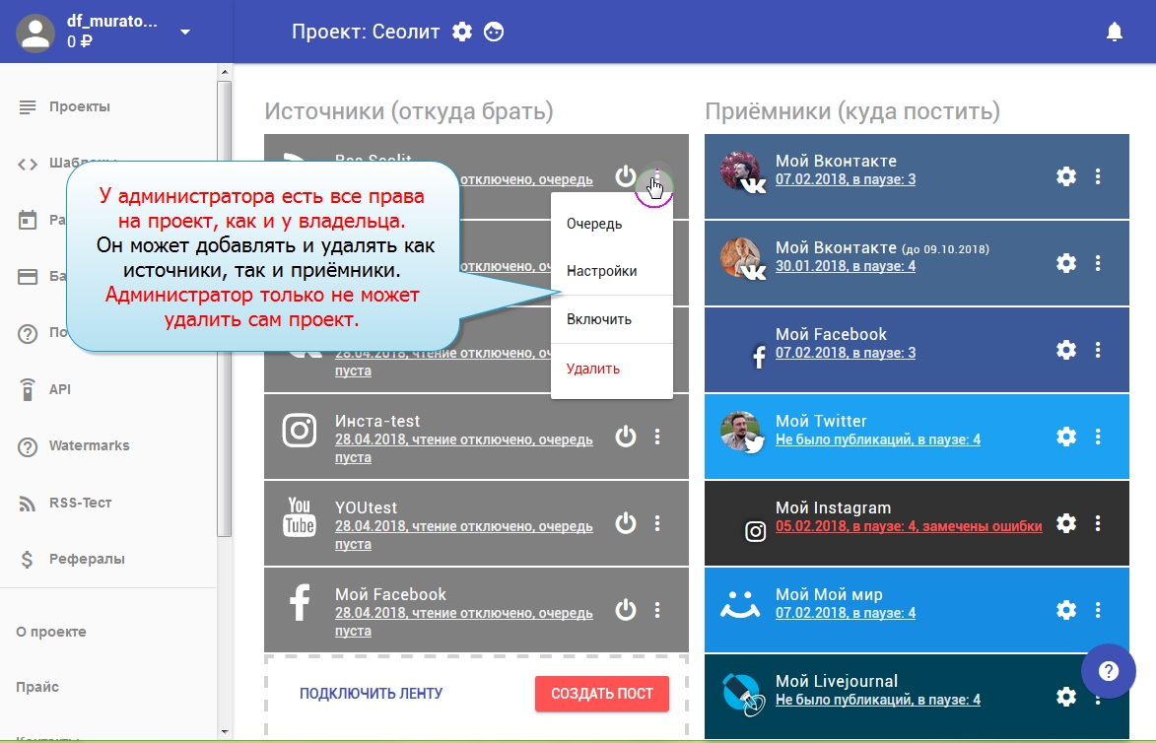This screenshot has height=743, width=1156.
Task: Click the sidebar vertical scrollbar
Action: click(224, 296)
